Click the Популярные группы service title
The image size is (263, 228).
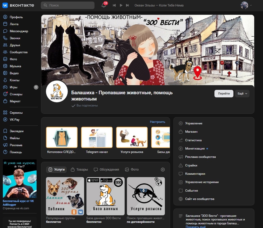[x=60, y=218]
